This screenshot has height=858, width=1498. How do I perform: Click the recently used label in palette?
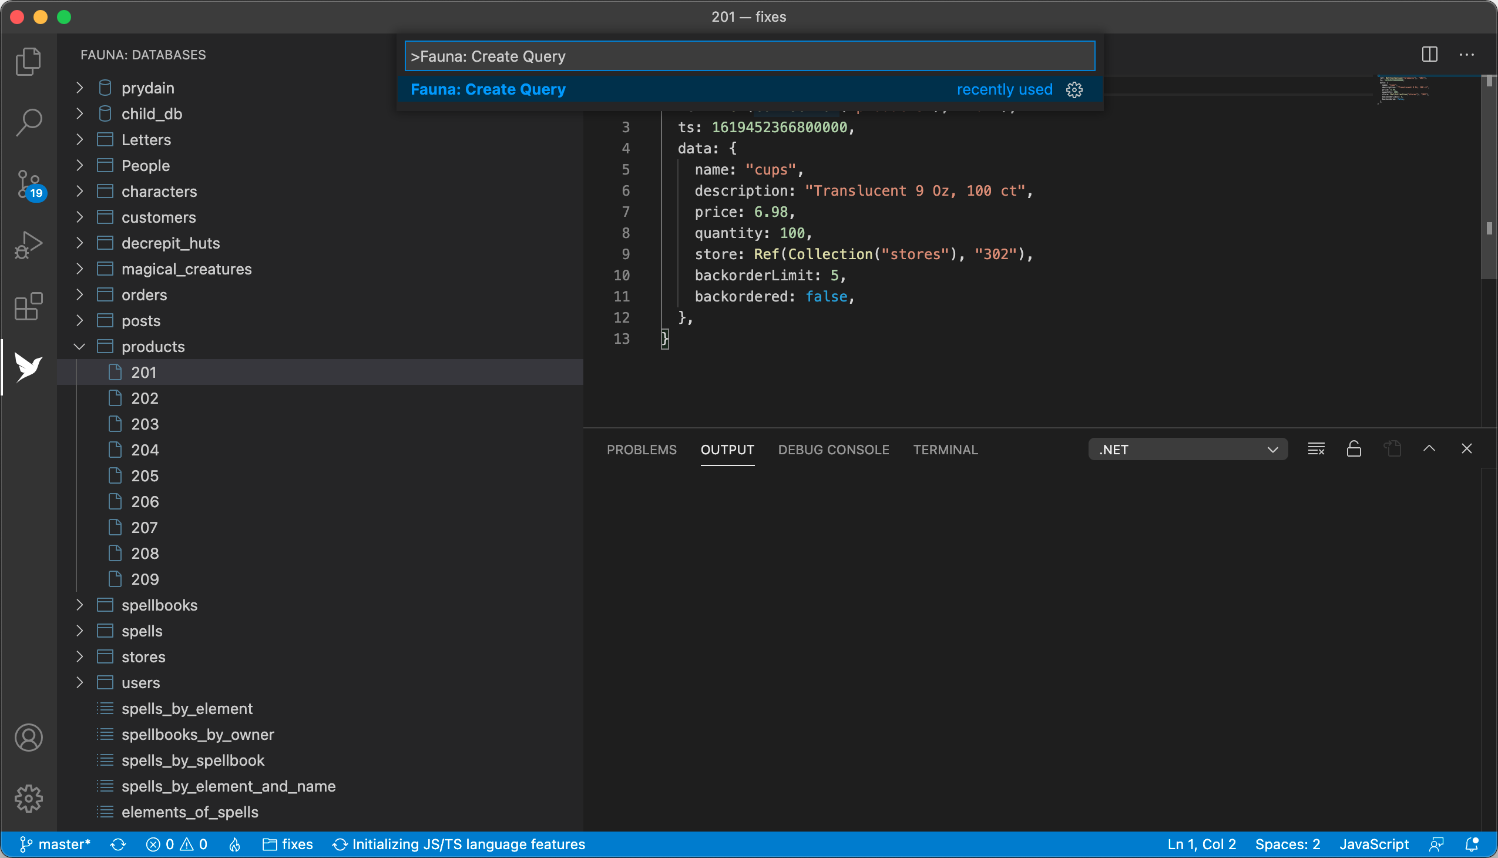point(1004,89)
